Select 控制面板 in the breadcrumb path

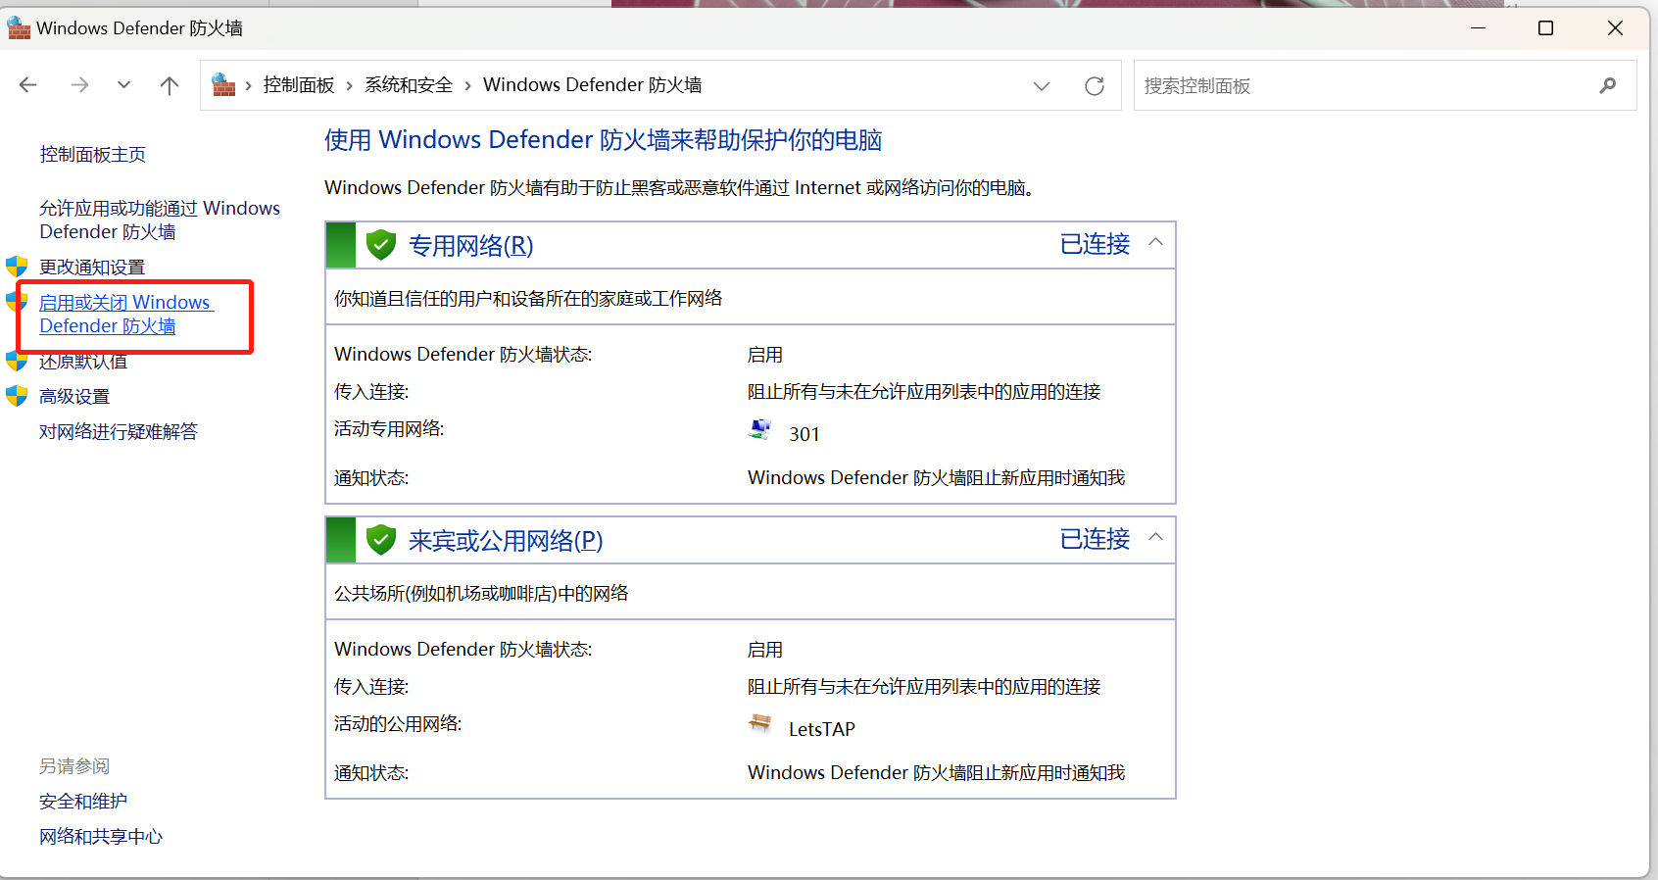point(299,85)
